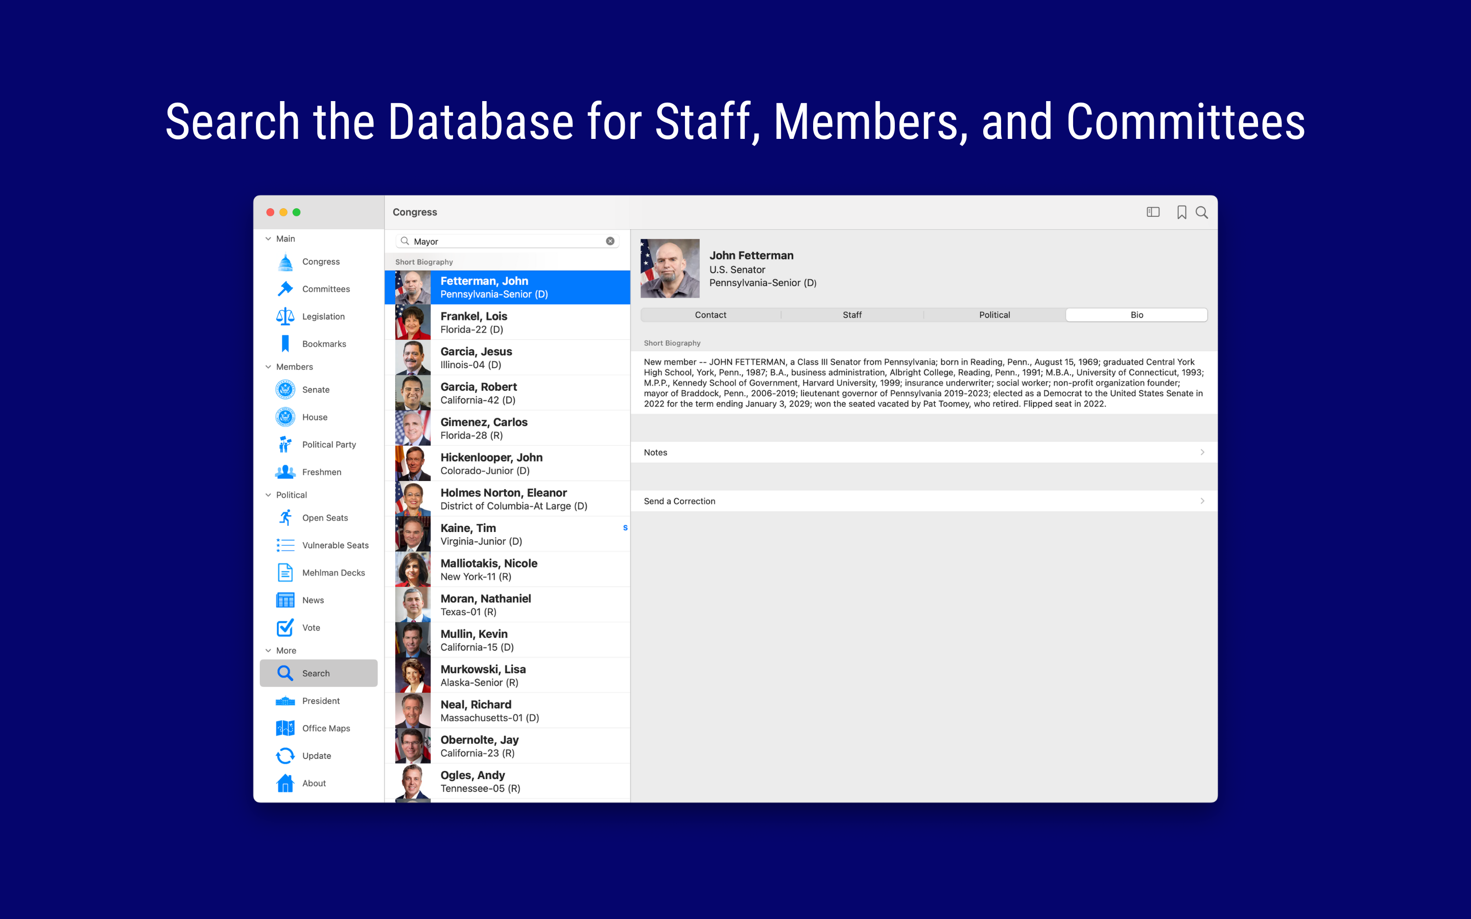Open the About house icon

[285, 783]
